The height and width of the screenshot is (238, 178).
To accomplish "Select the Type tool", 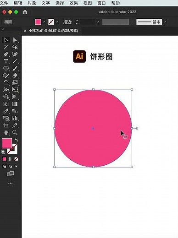I will pos(6,61).
